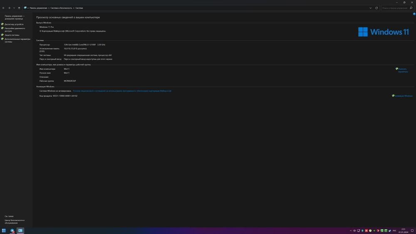Go back with the left arrow
The height and width of the screenshot is (234, 416).
3,8
